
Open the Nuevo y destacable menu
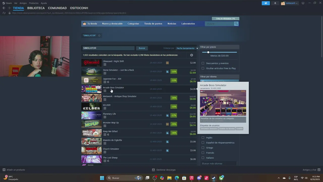[112, 24]
